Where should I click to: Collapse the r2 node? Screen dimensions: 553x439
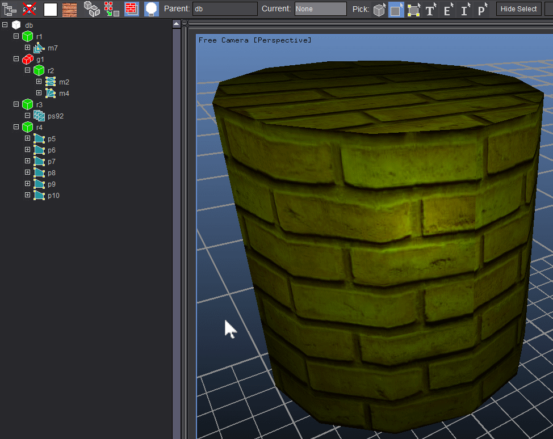click(x=27, y=70)
